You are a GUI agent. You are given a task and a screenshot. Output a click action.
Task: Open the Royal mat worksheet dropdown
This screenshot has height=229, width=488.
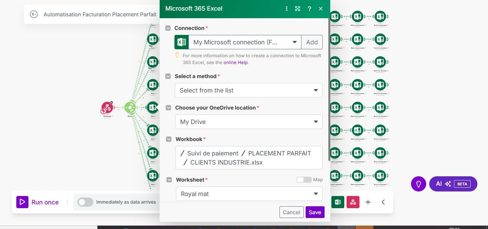point(249,194)
